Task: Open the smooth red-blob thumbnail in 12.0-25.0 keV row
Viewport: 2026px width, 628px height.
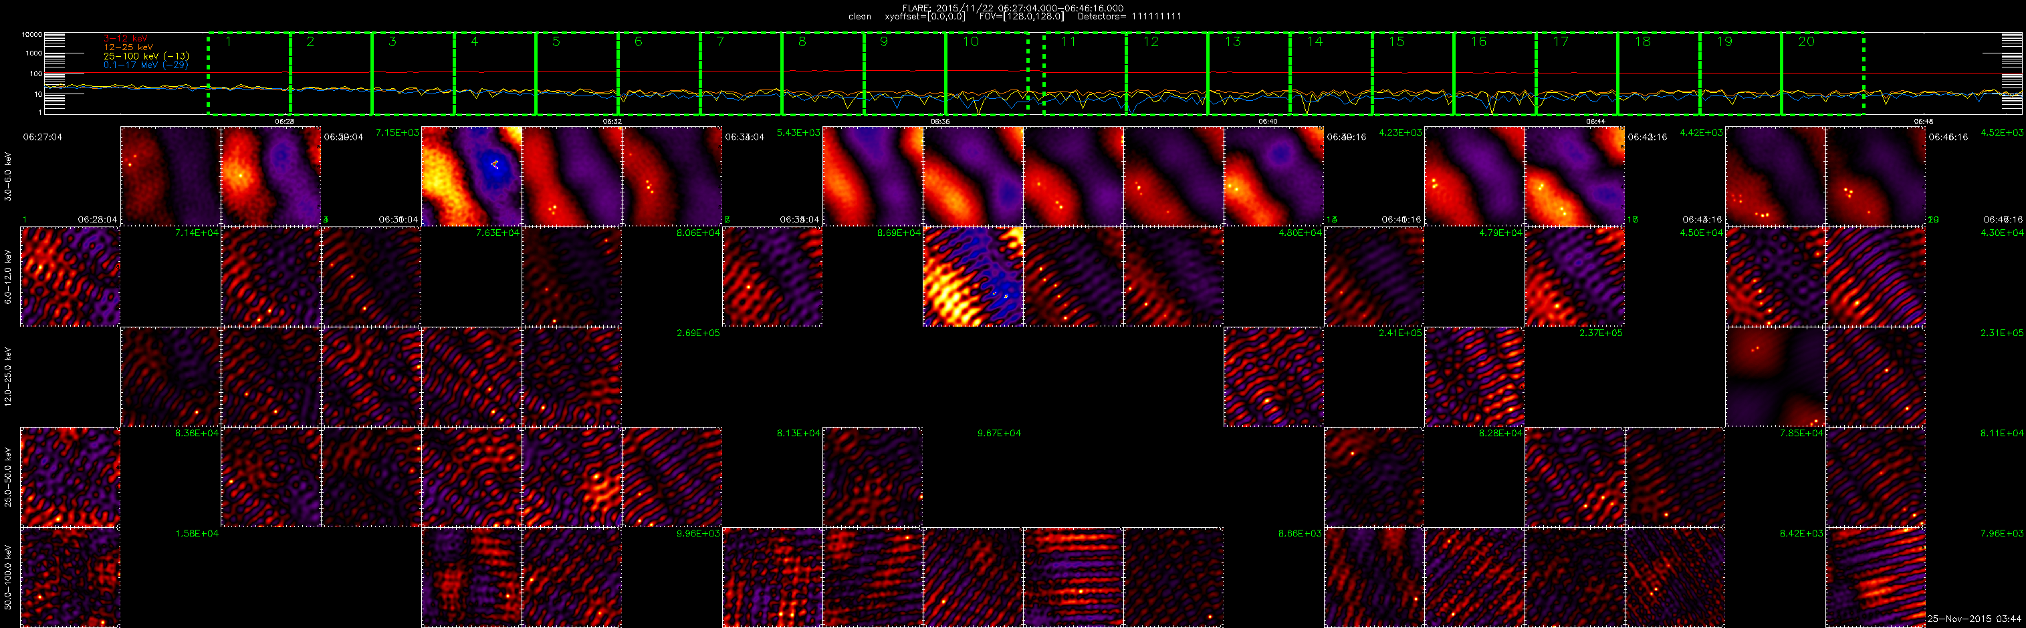Action: (1776, 377)
